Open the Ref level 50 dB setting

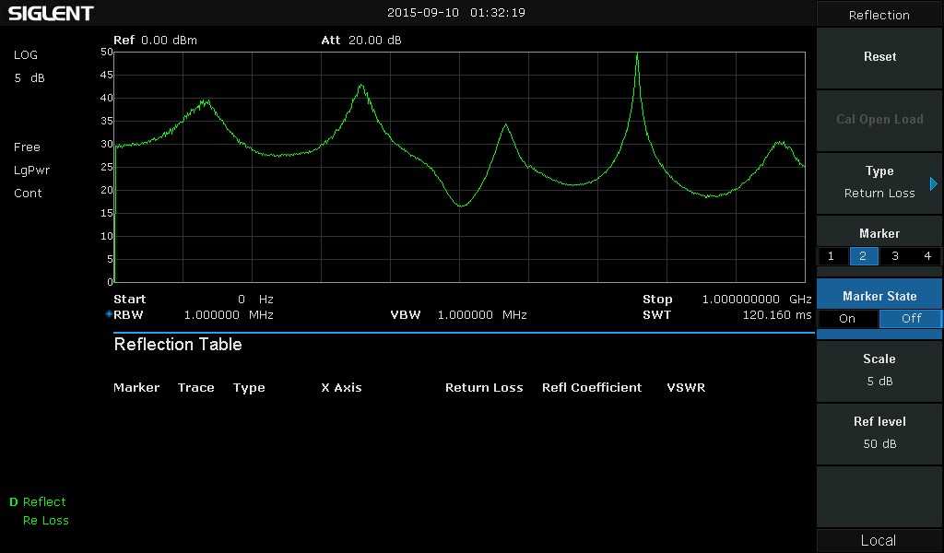[x=879, y=433]
